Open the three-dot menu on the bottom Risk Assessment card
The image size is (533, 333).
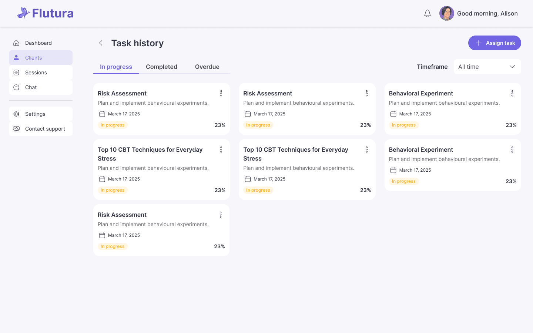[221, 215]
